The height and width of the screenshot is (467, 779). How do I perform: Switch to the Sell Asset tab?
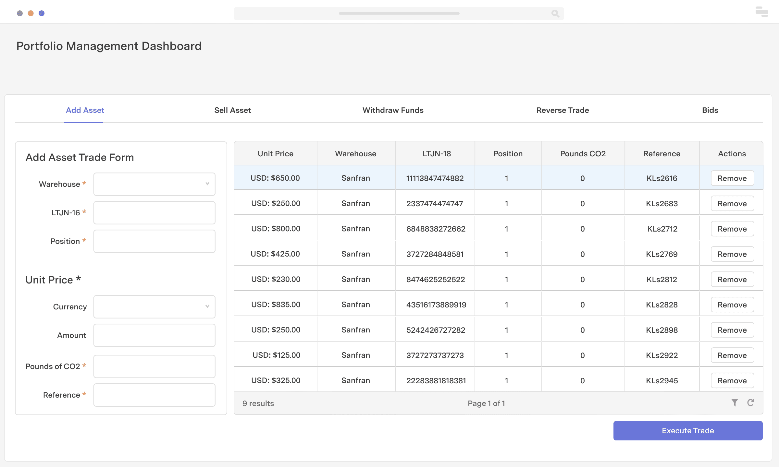coord(232,110)
